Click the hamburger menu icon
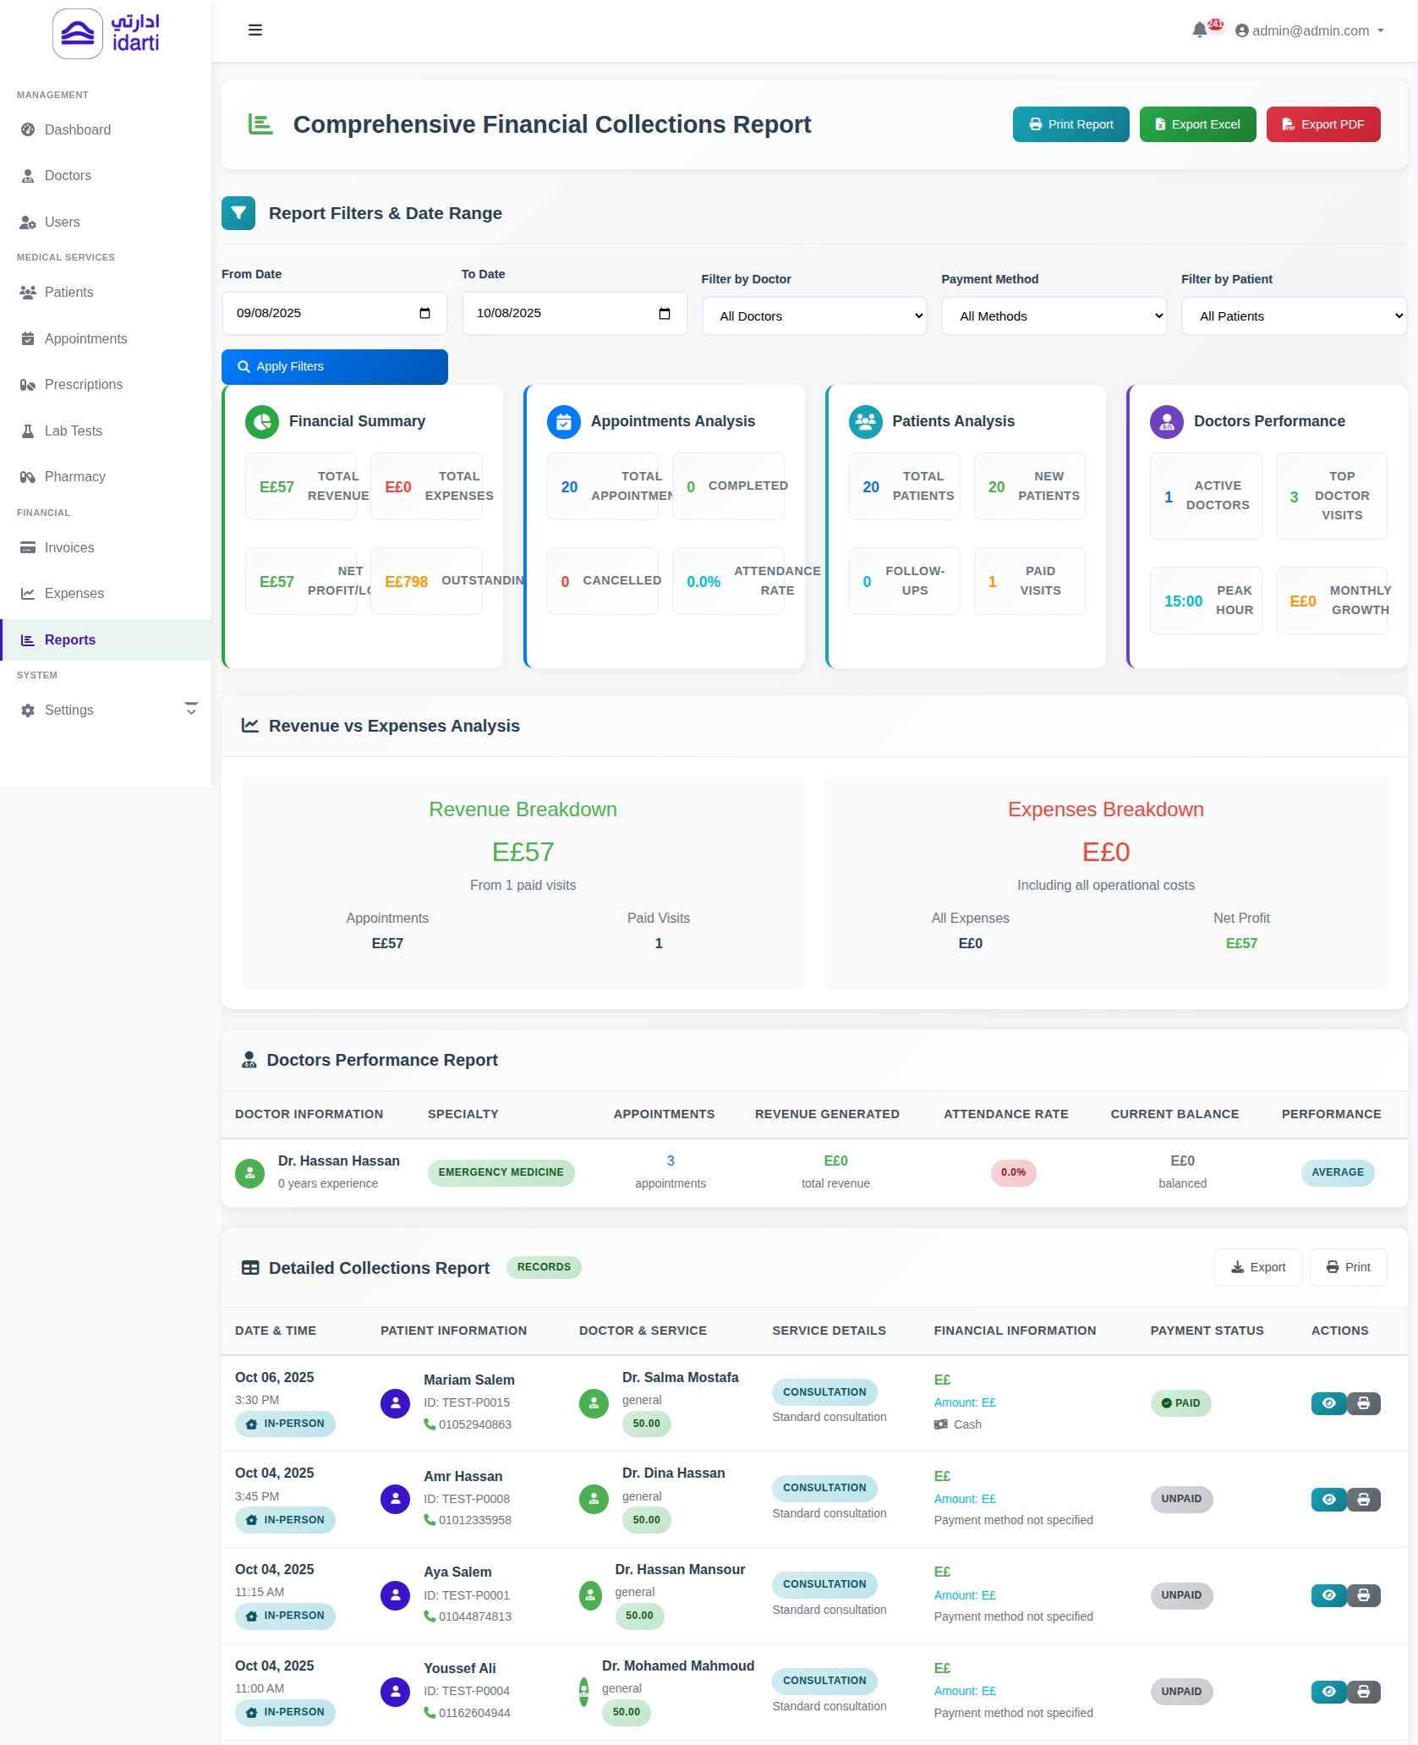This screenshot has height=1745, width=1418. pos(255,30)
